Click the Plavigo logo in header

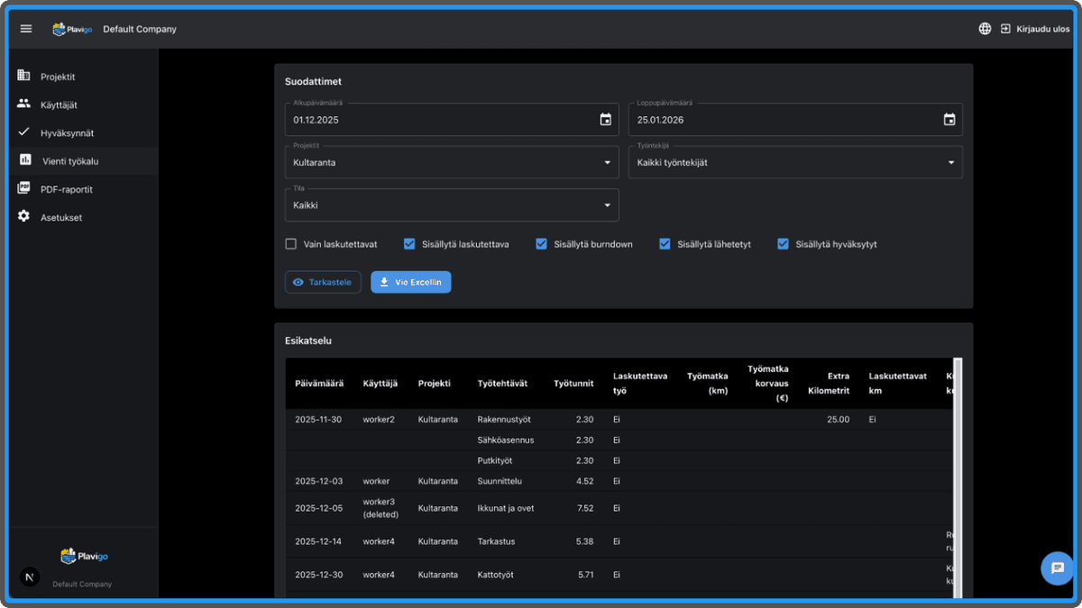click(x=72, y=29)
